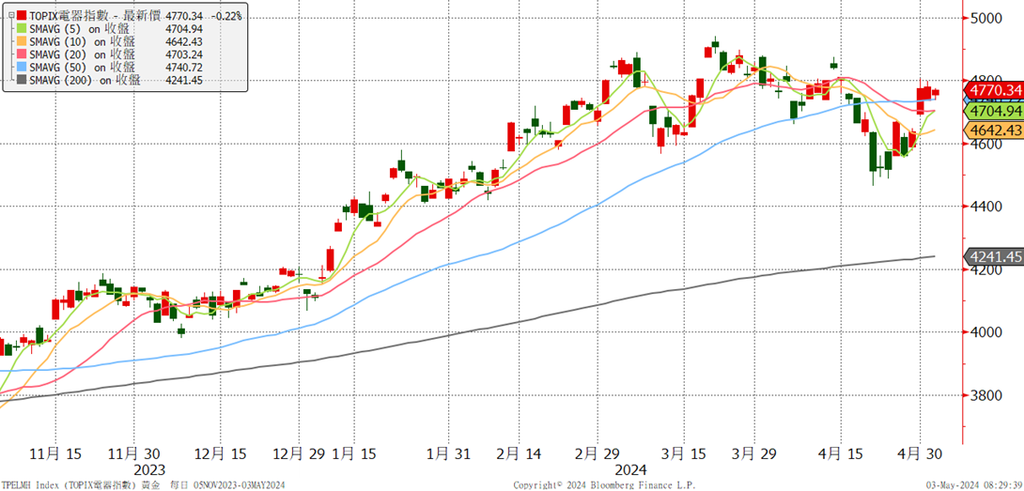Image resolution: width=1024 pixels, height=491 pixels.
Task: Click the 11月 15 date axis label
Action: pyautogui.click(x=54, y=453)
